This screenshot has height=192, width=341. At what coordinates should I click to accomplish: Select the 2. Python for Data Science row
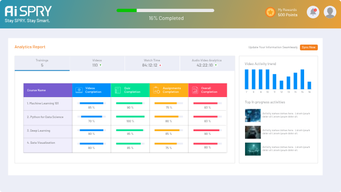click(125, 118)
